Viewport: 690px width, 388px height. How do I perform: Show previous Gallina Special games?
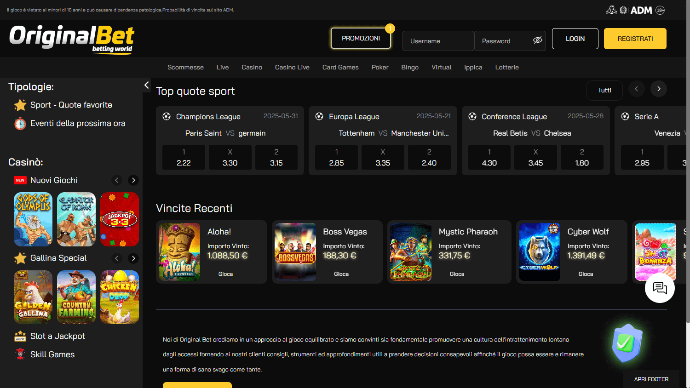click(117, 258)
